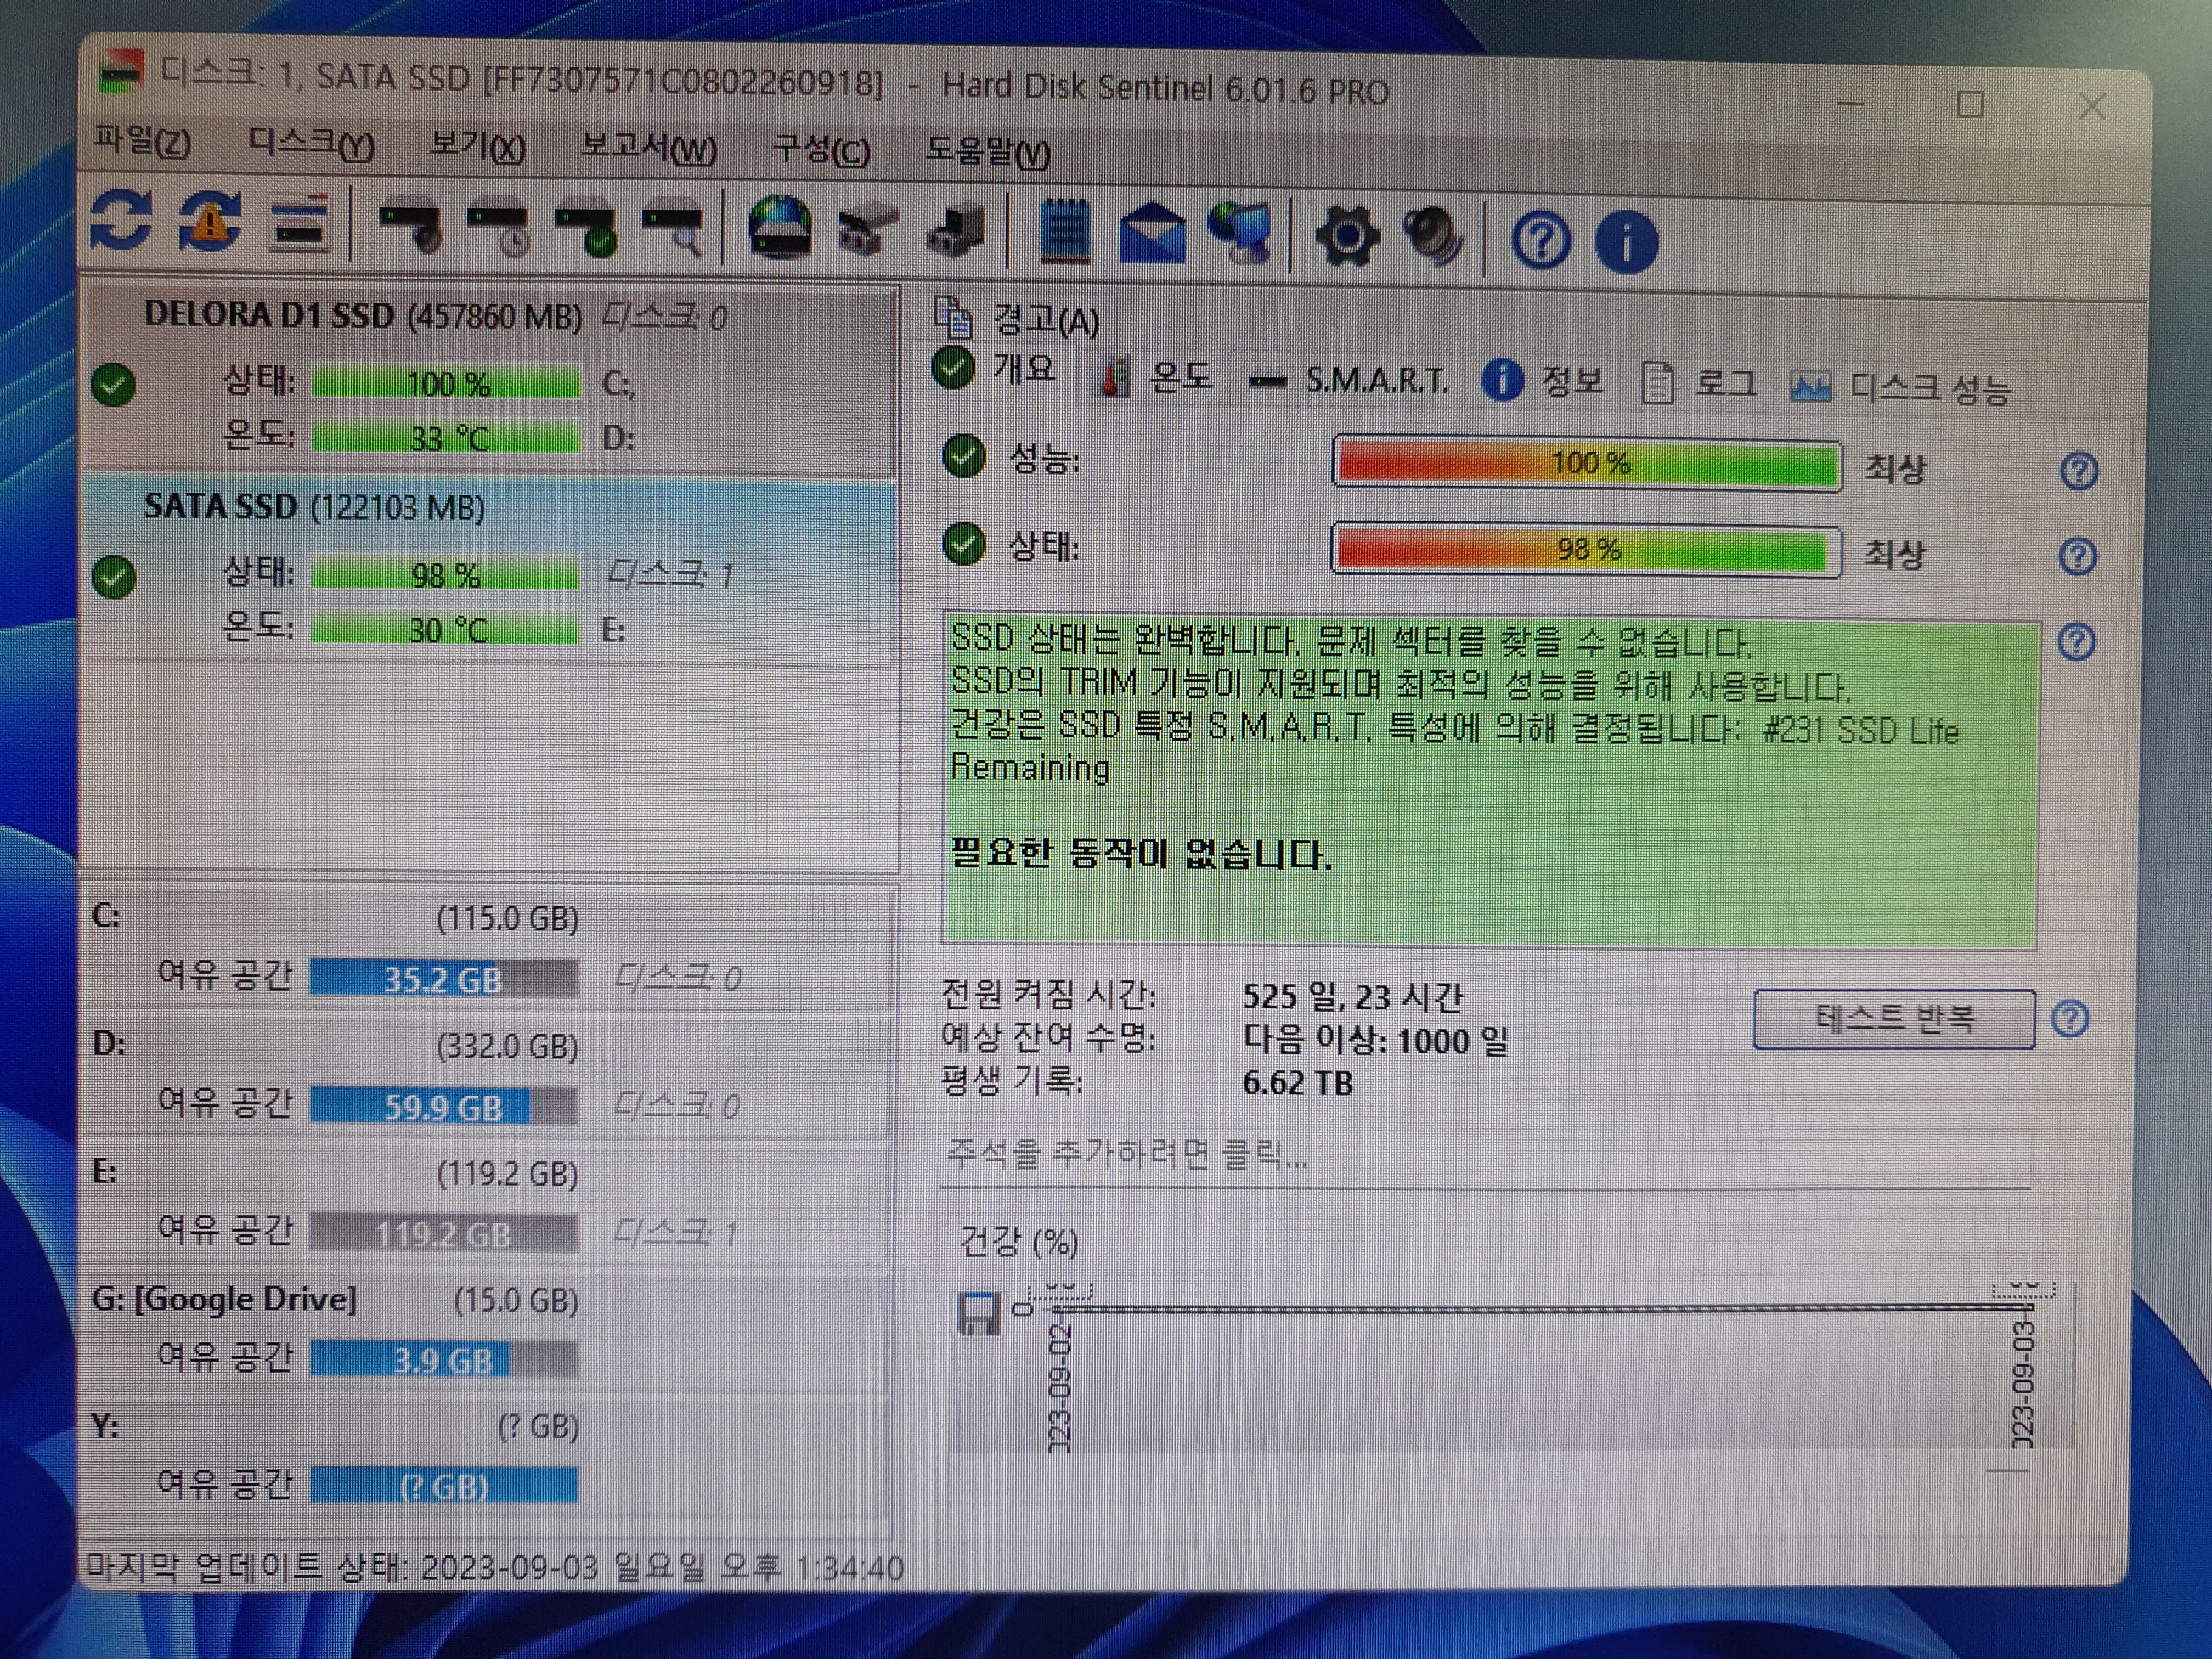Click DELORA D1 SSD 33 °C temperature bar

446,438
